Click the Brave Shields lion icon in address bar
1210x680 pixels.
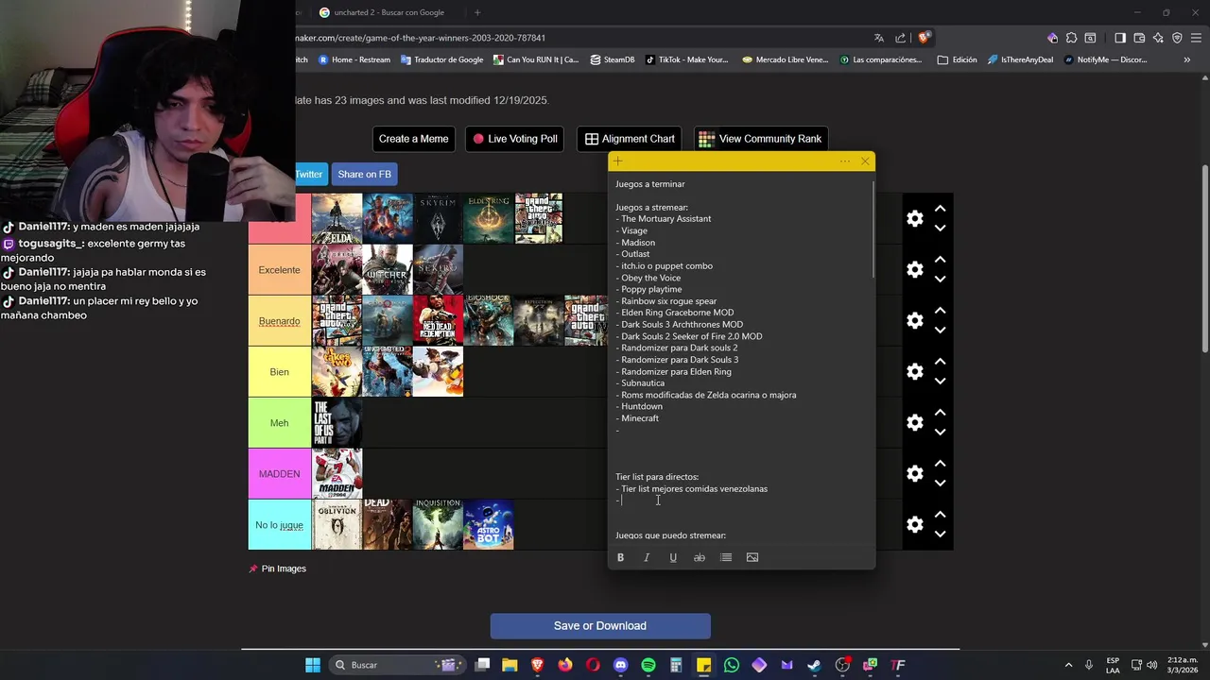pos(925,38)
